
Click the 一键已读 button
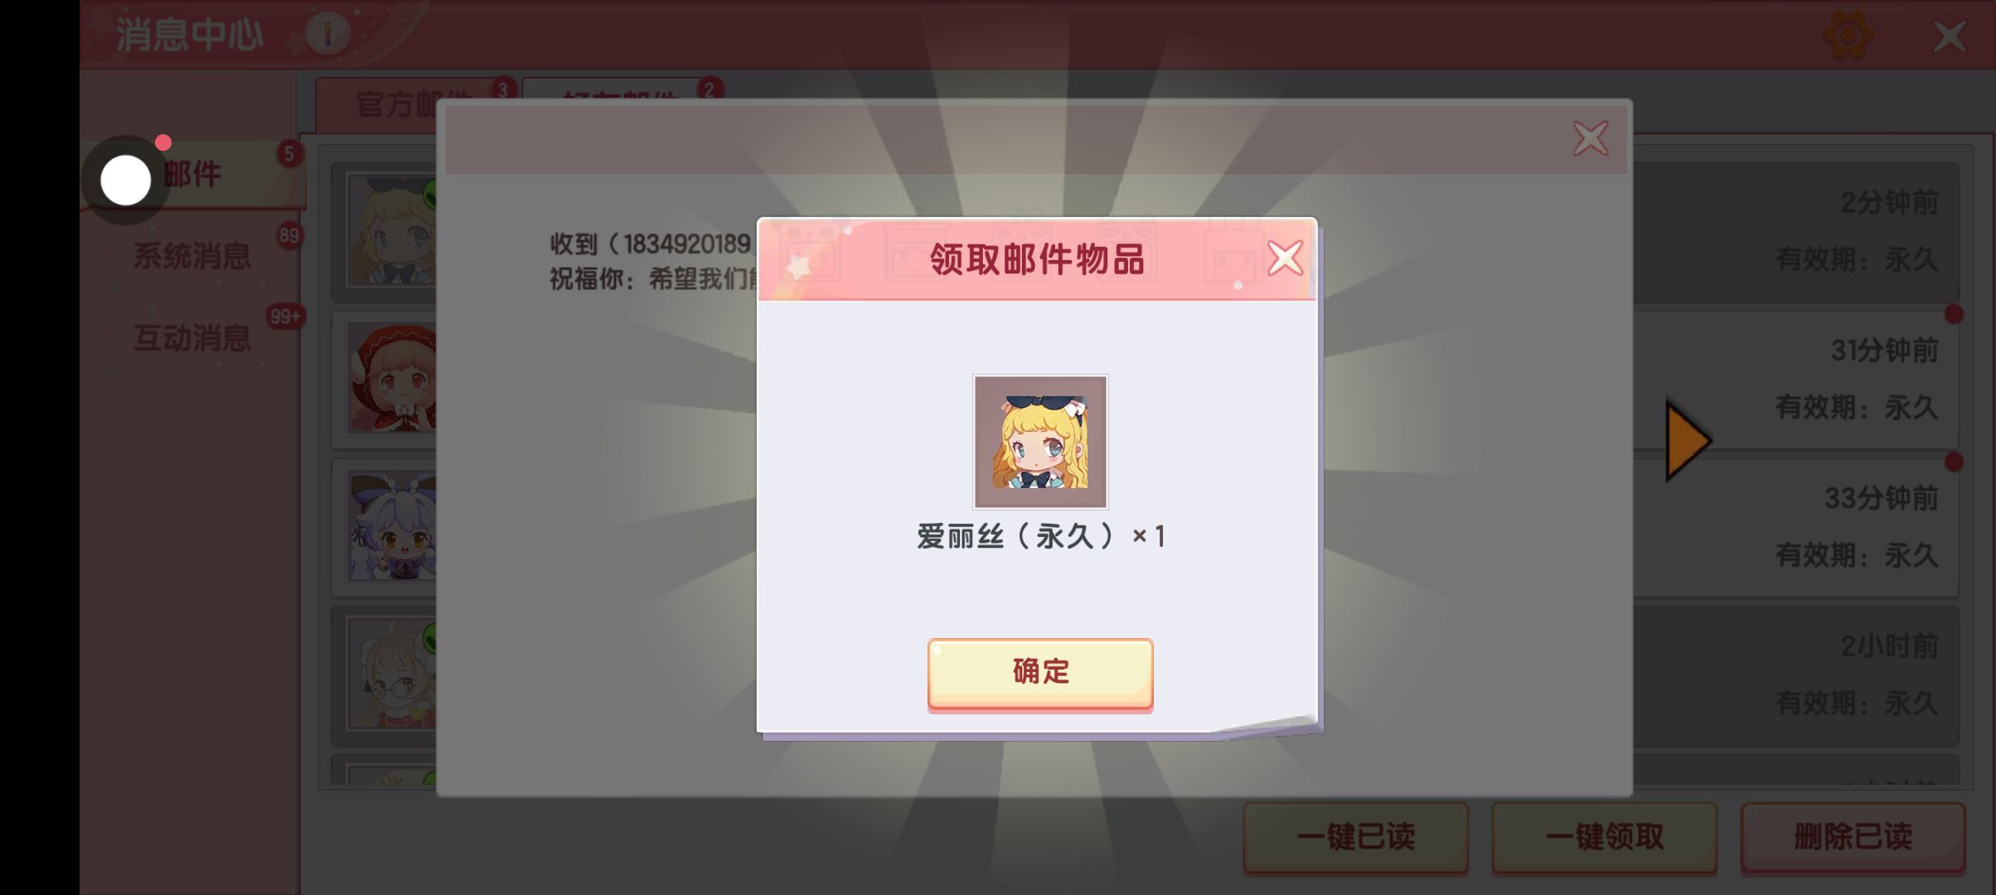[x=1355, y=837]
